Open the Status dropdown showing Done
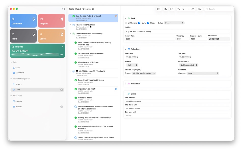 tap(174, 23)
